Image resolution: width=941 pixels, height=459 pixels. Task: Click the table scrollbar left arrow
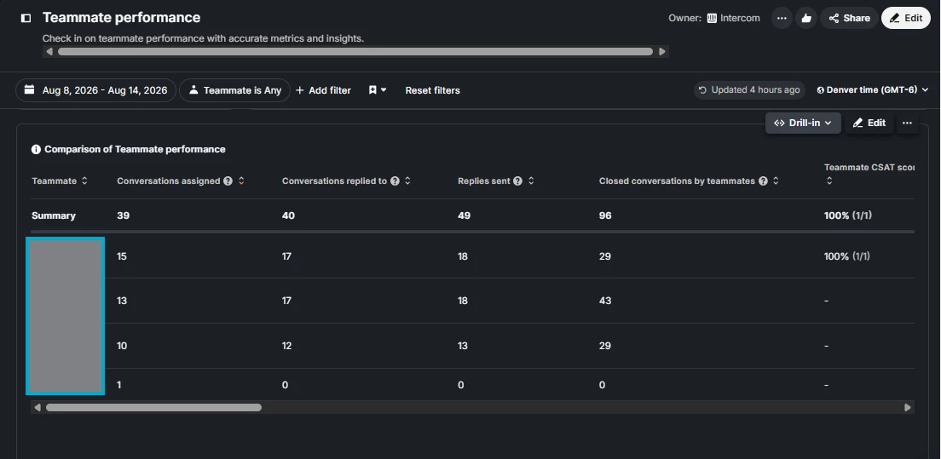click(x=38, y=407)
